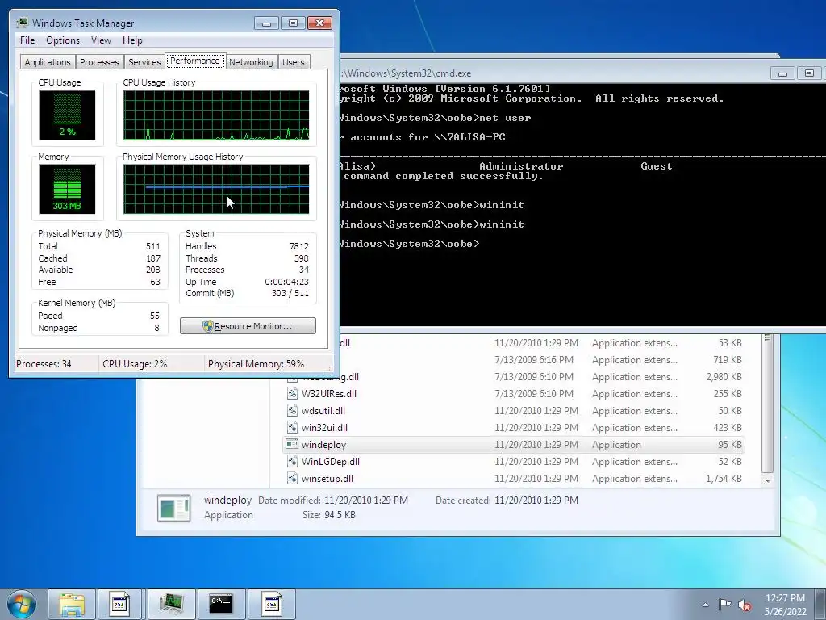The height and width of the screenshot is (620, 826).
Task: Click the Explorer scrollbar down arrow
Action: [x=768, y=480]
